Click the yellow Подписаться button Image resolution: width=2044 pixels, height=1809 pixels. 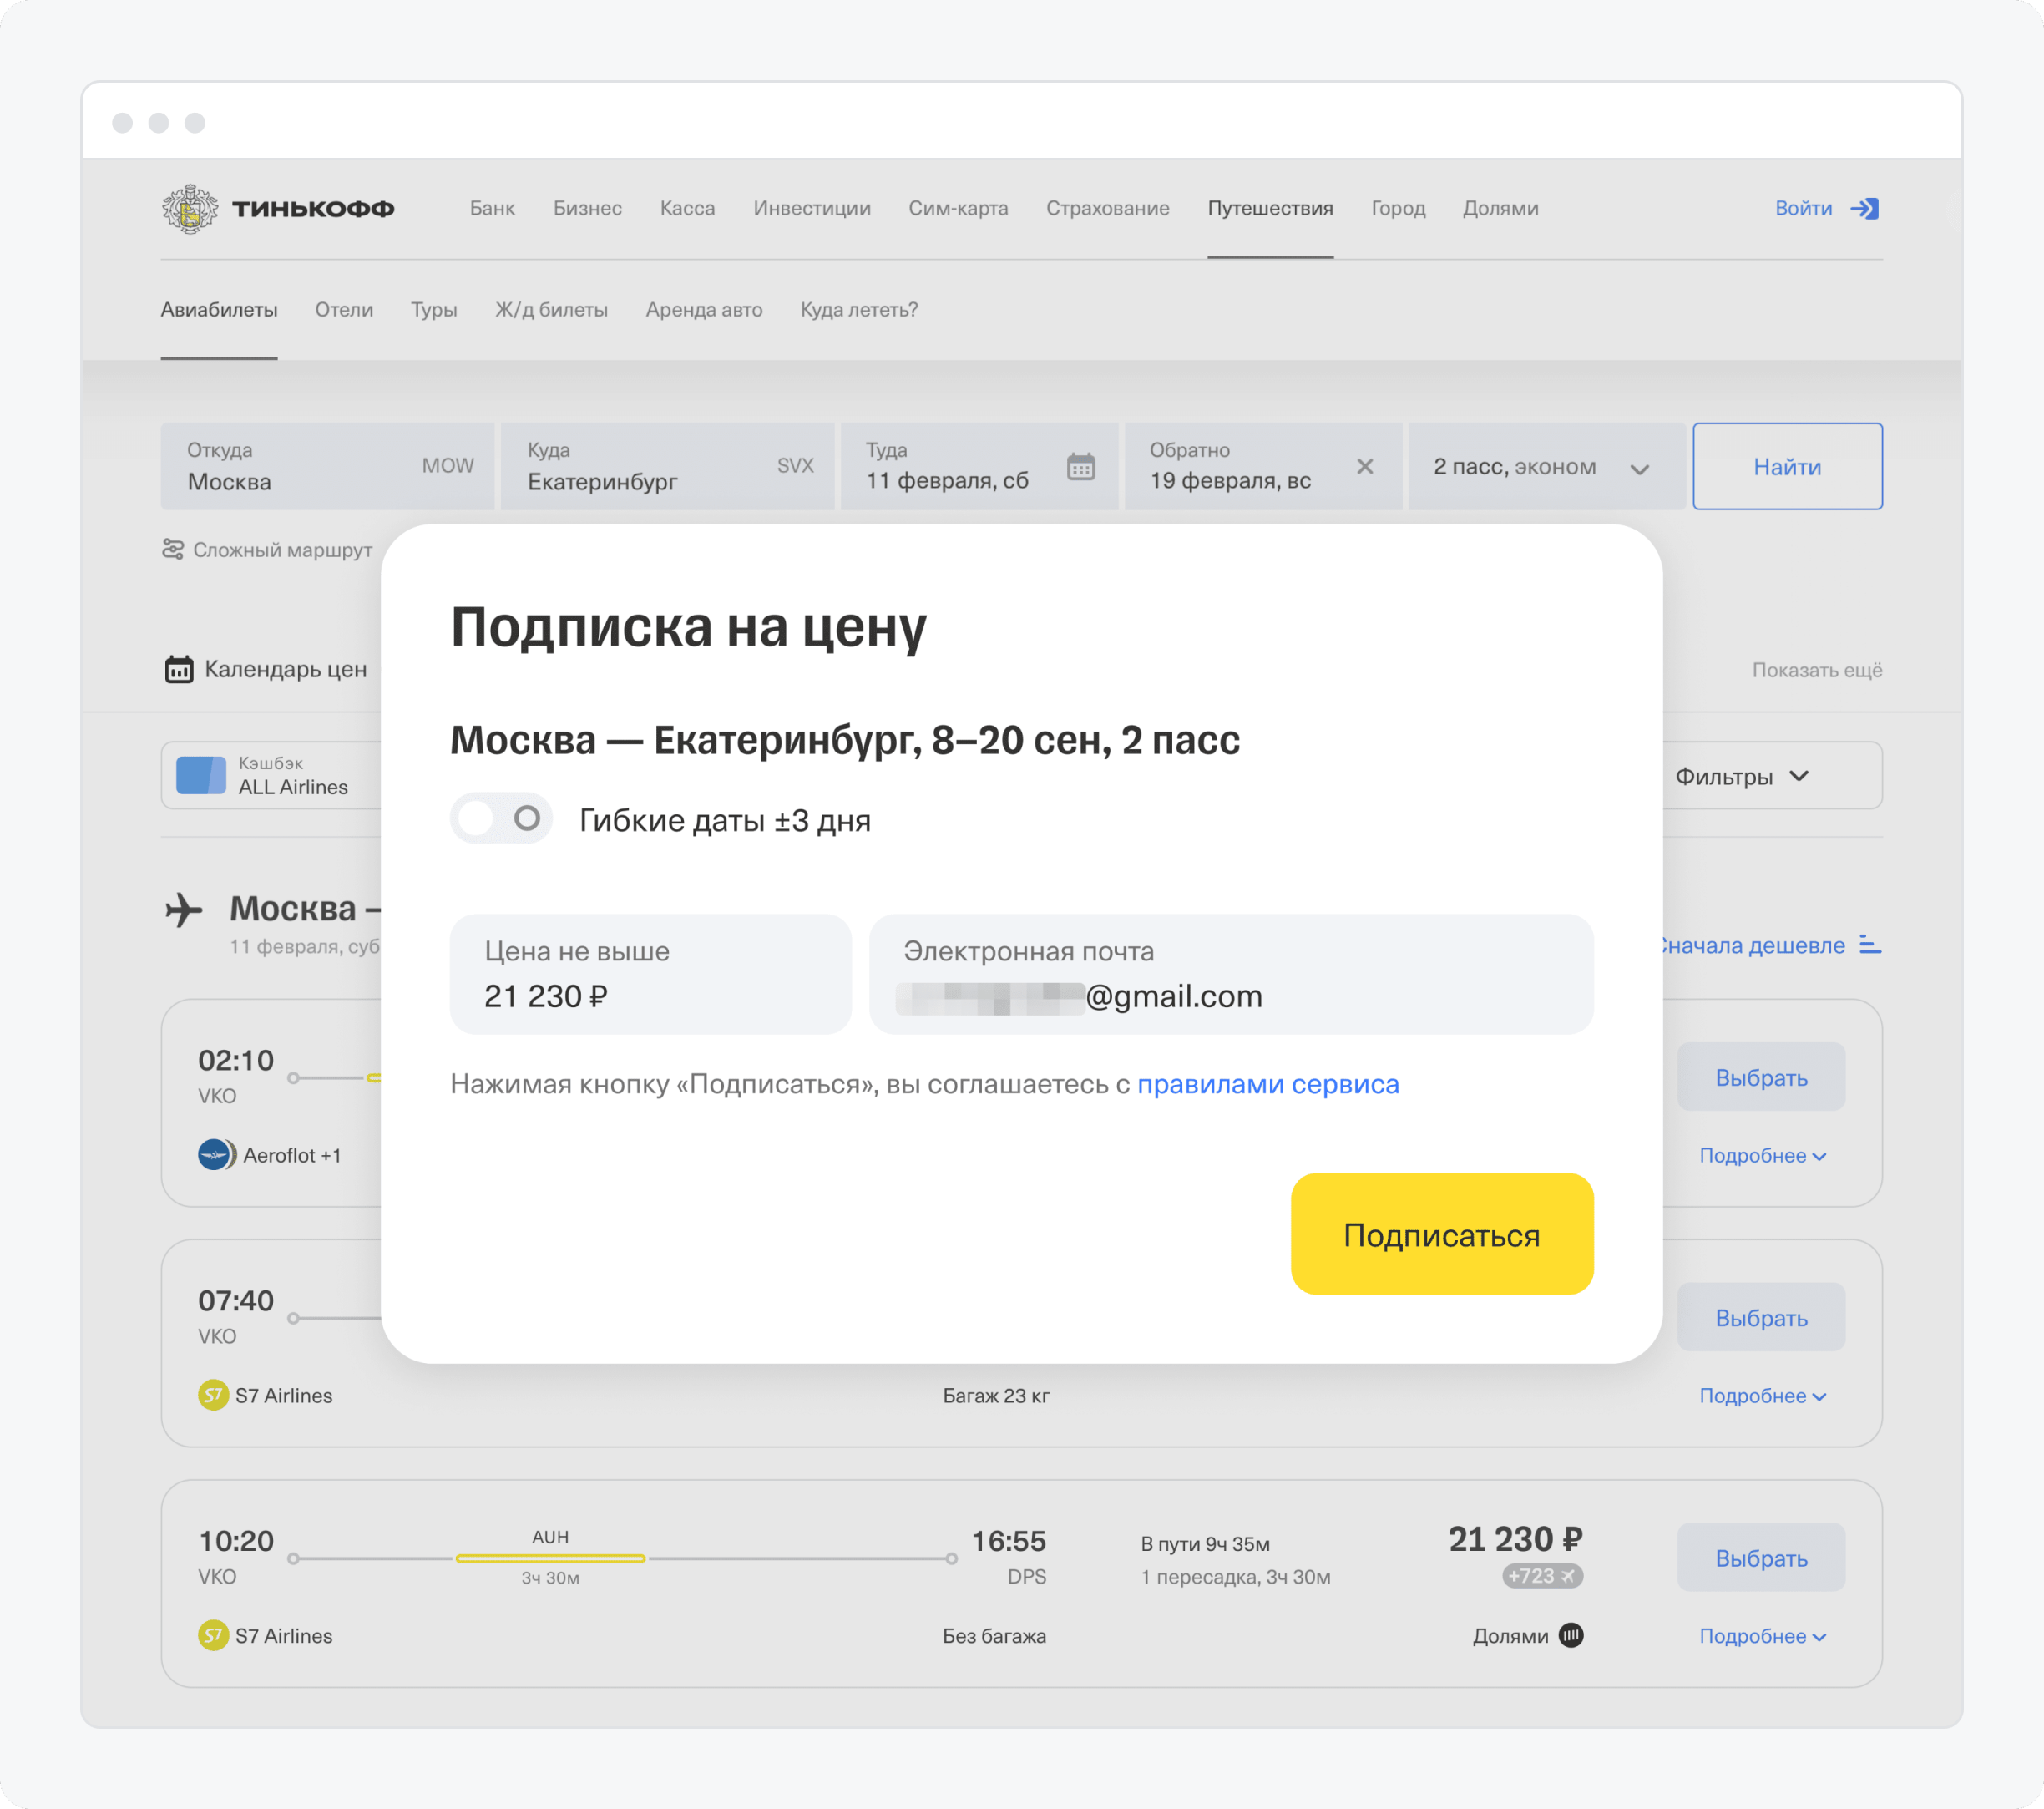[x=1442, y=1234]
